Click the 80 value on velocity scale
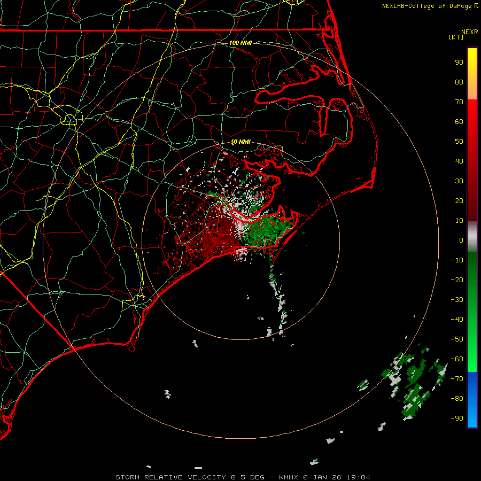This screenshot has height=481, width=481. click(x=459, y=82)
